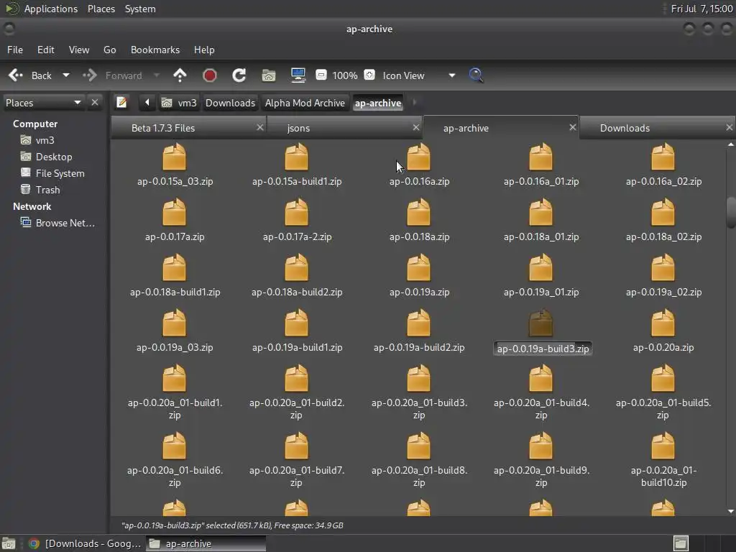Select ap-0.0.17a-2.zip archive icon

coord(297,212)
